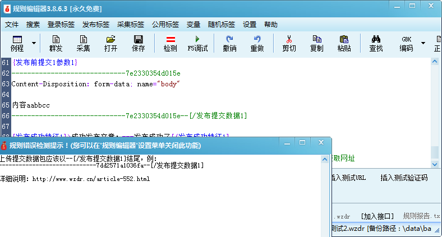Click the 插入测试URL link
442x237 pixels.
tap(349, 178)
